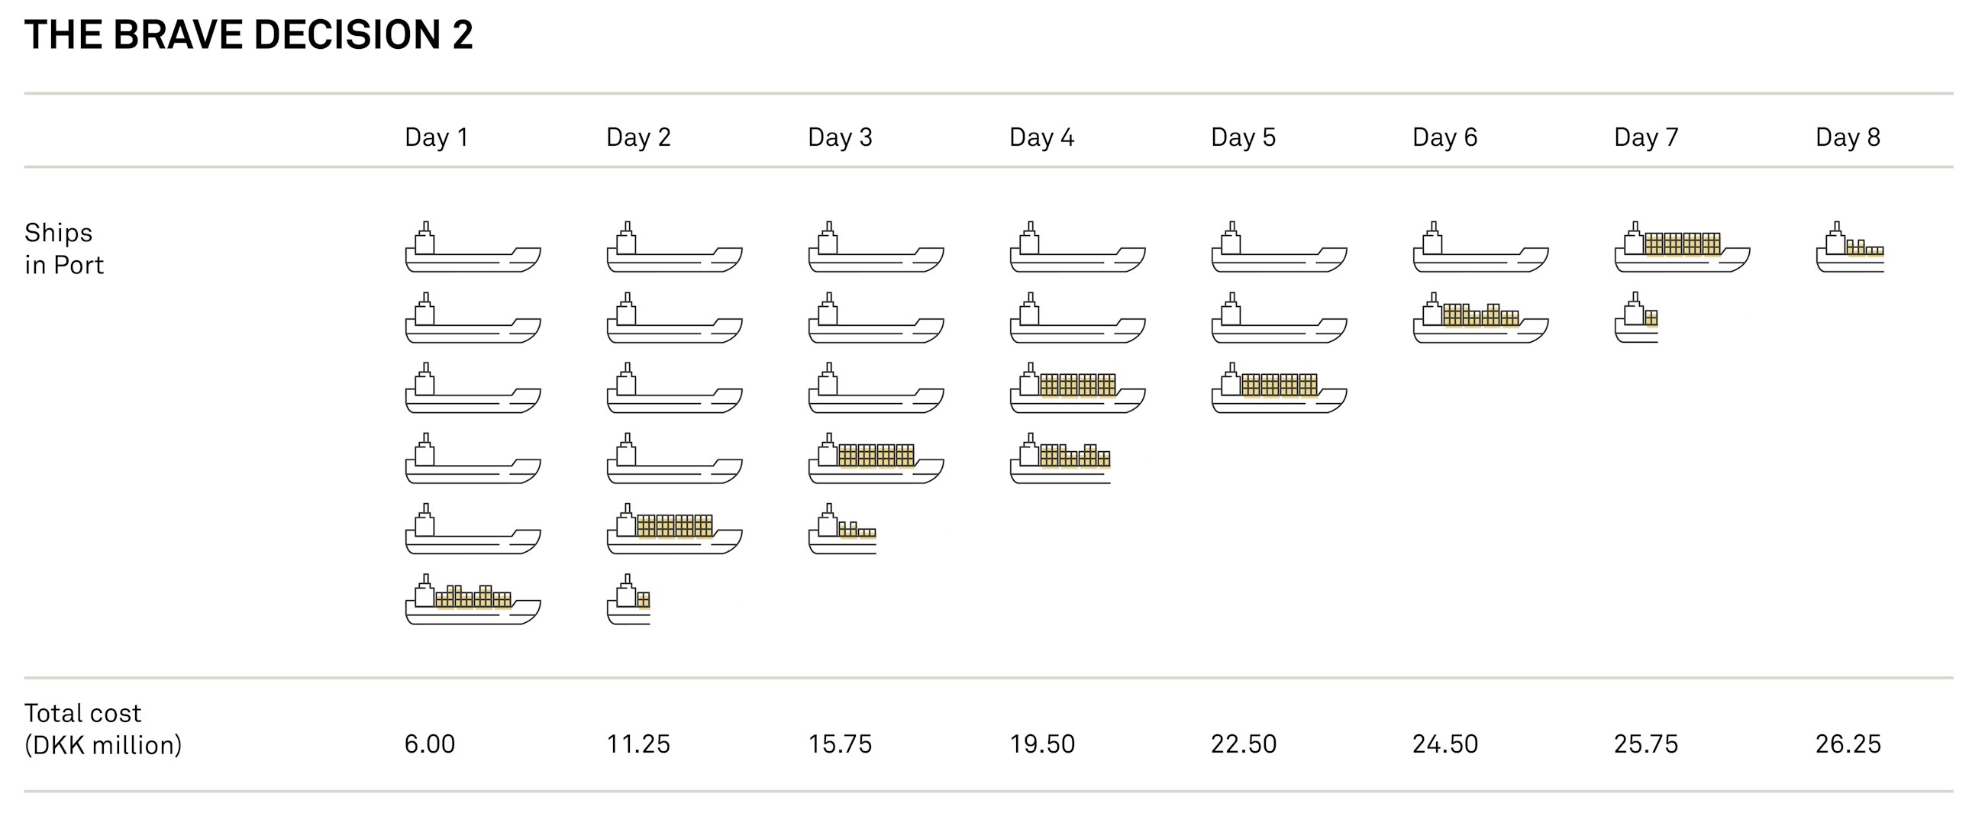1985x829 pixels.
Task: Click the partially loaded ship in Day 4 column
Action: coord(1060,460)
